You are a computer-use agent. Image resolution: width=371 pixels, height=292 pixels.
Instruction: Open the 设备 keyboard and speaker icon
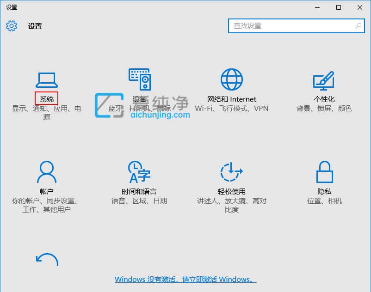pos(140,79)
